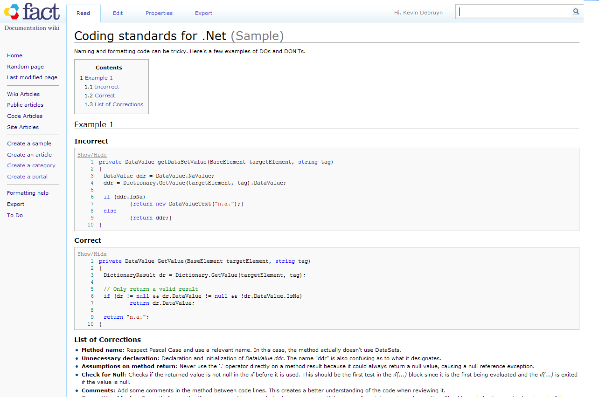Click the getDataSetValue method name in code
Viewport: 599px width, 397px height.
[182, 162]
